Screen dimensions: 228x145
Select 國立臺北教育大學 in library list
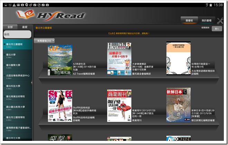click(x=18, y=107)
